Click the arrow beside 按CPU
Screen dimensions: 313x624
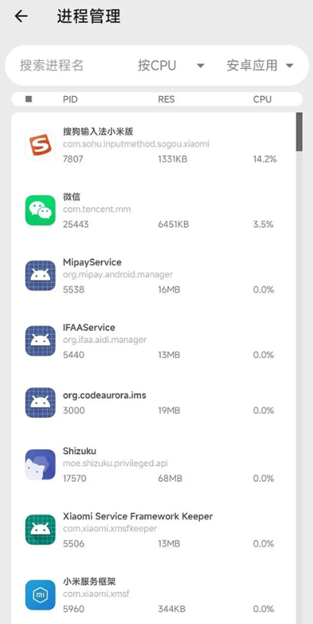point(200,66)
